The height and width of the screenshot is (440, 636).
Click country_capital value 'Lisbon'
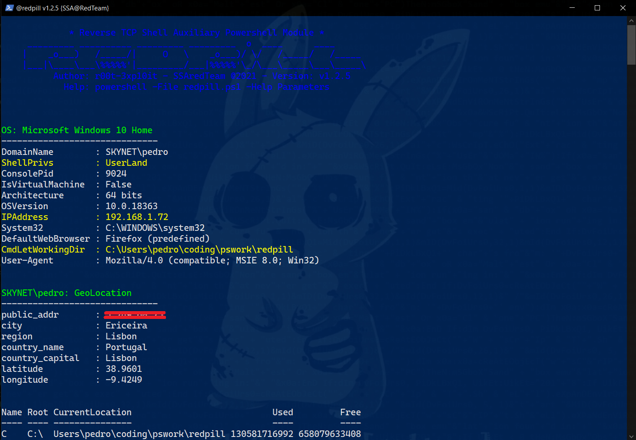[121, 358]
